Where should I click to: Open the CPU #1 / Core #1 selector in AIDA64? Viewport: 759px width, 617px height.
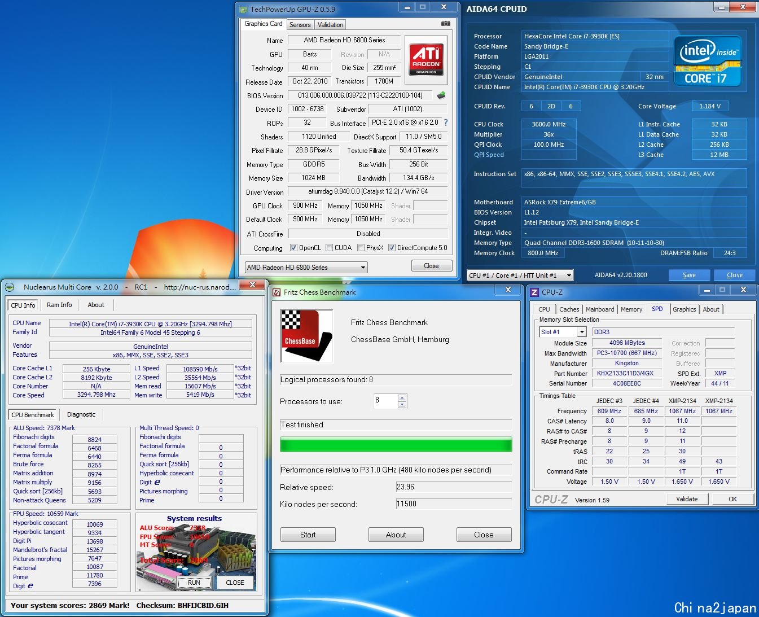(x=520, y=275)
